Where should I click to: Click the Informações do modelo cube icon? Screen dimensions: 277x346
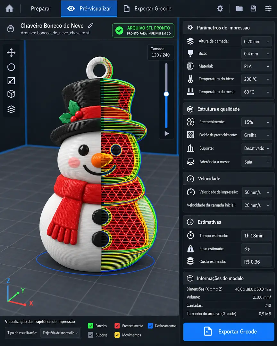[190, 278]
